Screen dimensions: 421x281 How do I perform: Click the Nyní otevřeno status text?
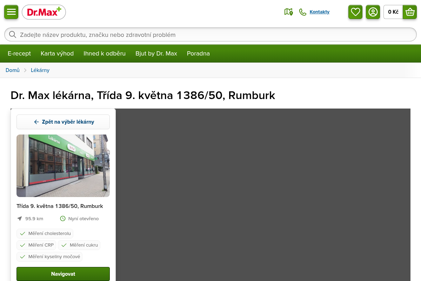(x=83, y=218)
